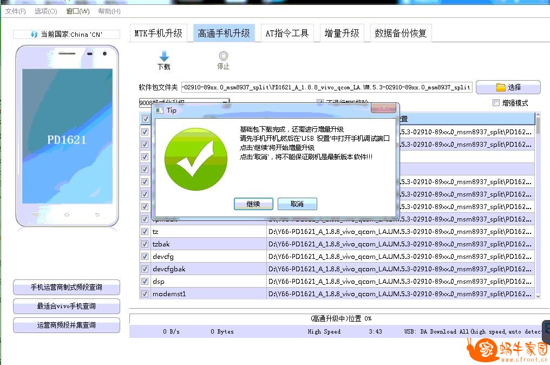Open the 9008 format upgrade mode dropdown
Screen dimensions: 550x365
[x=185, y=102]
